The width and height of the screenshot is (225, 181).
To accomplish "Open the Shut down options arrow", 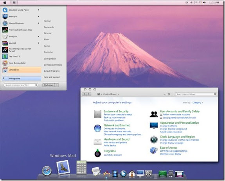I will click(x=56, y=85).
